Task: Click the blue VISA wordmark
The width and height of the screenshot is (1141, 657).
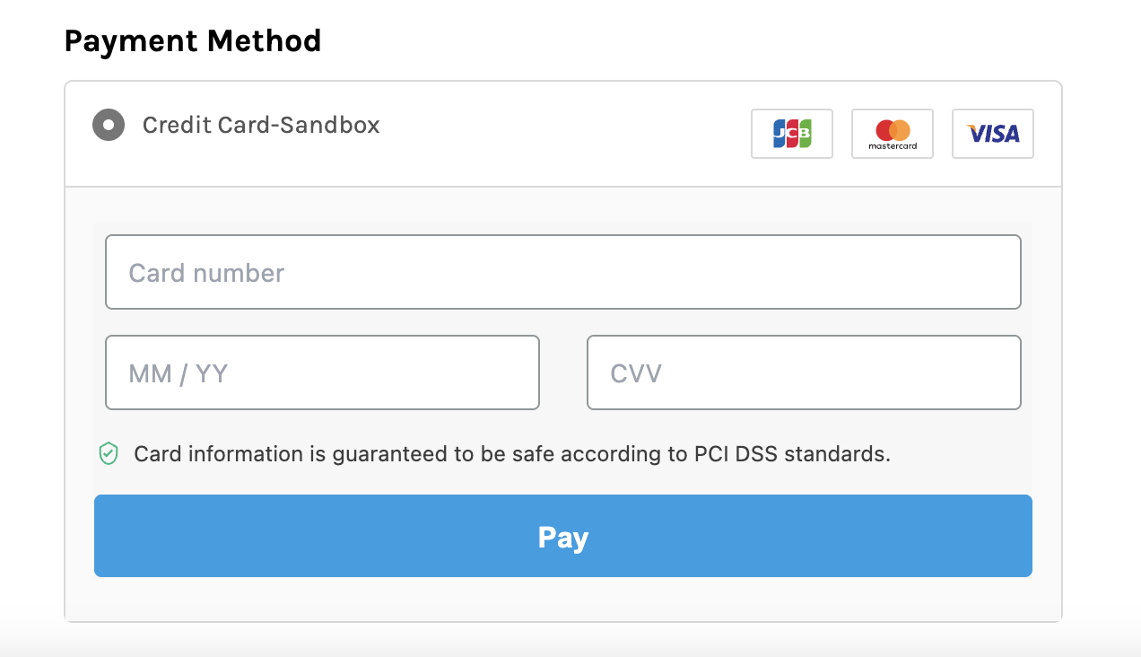Action: pos(994,134)
